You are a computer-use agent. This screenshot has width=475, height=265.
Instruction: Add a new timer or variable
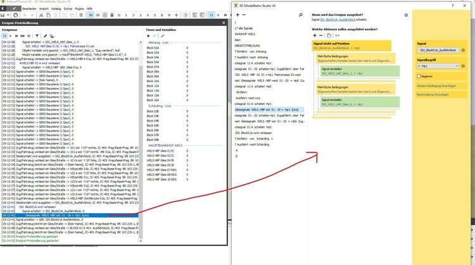[x=149, y=36]
